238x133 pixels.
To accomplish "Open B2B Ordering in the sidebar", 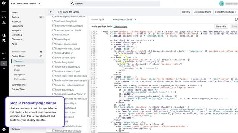I will pyautogui.click(x=18, y=85).
